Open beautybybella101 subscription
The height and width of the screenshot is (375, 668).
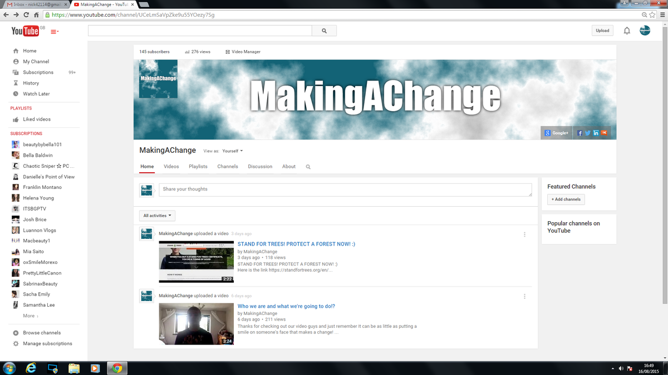pyautogui.click(x=42, y=144)
